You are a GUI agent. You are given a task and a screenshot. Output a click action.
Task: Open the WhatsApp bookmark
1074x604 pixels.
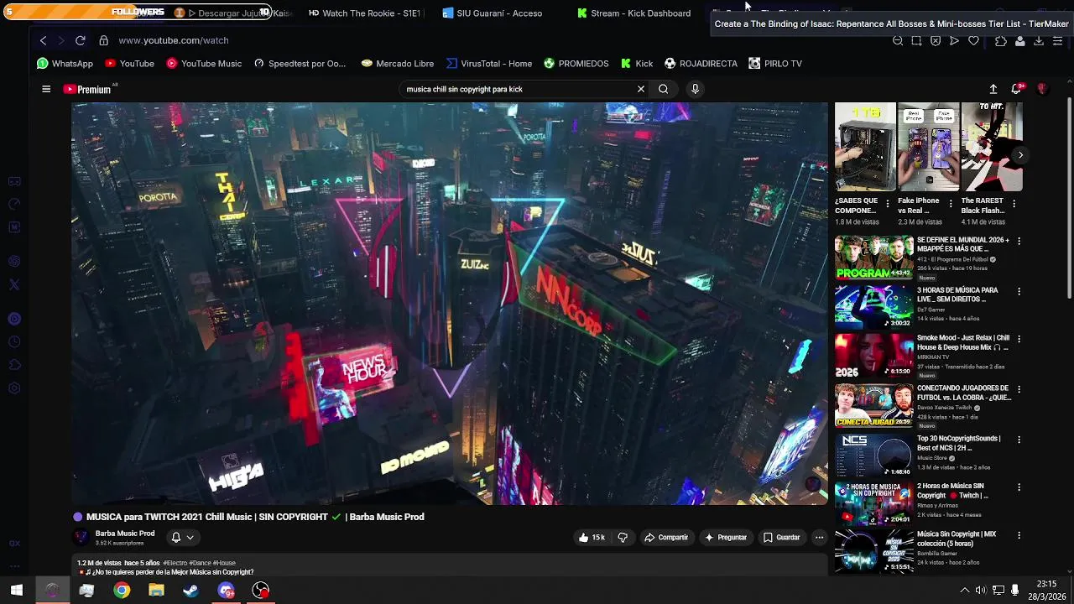65,64
